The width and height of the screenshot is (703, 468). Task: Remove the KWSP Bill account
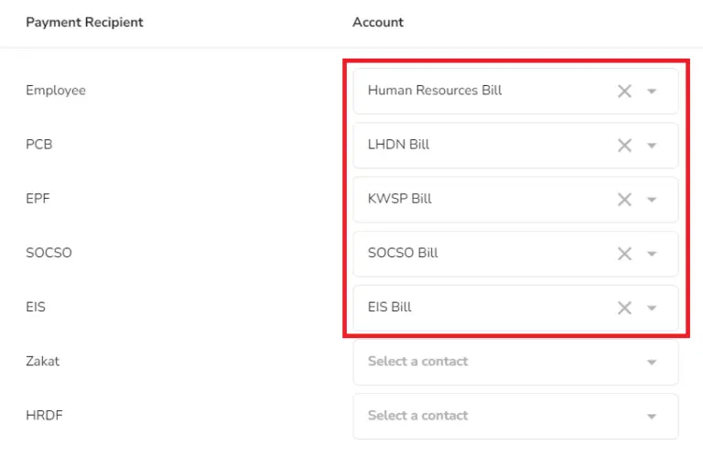(624, 200)
